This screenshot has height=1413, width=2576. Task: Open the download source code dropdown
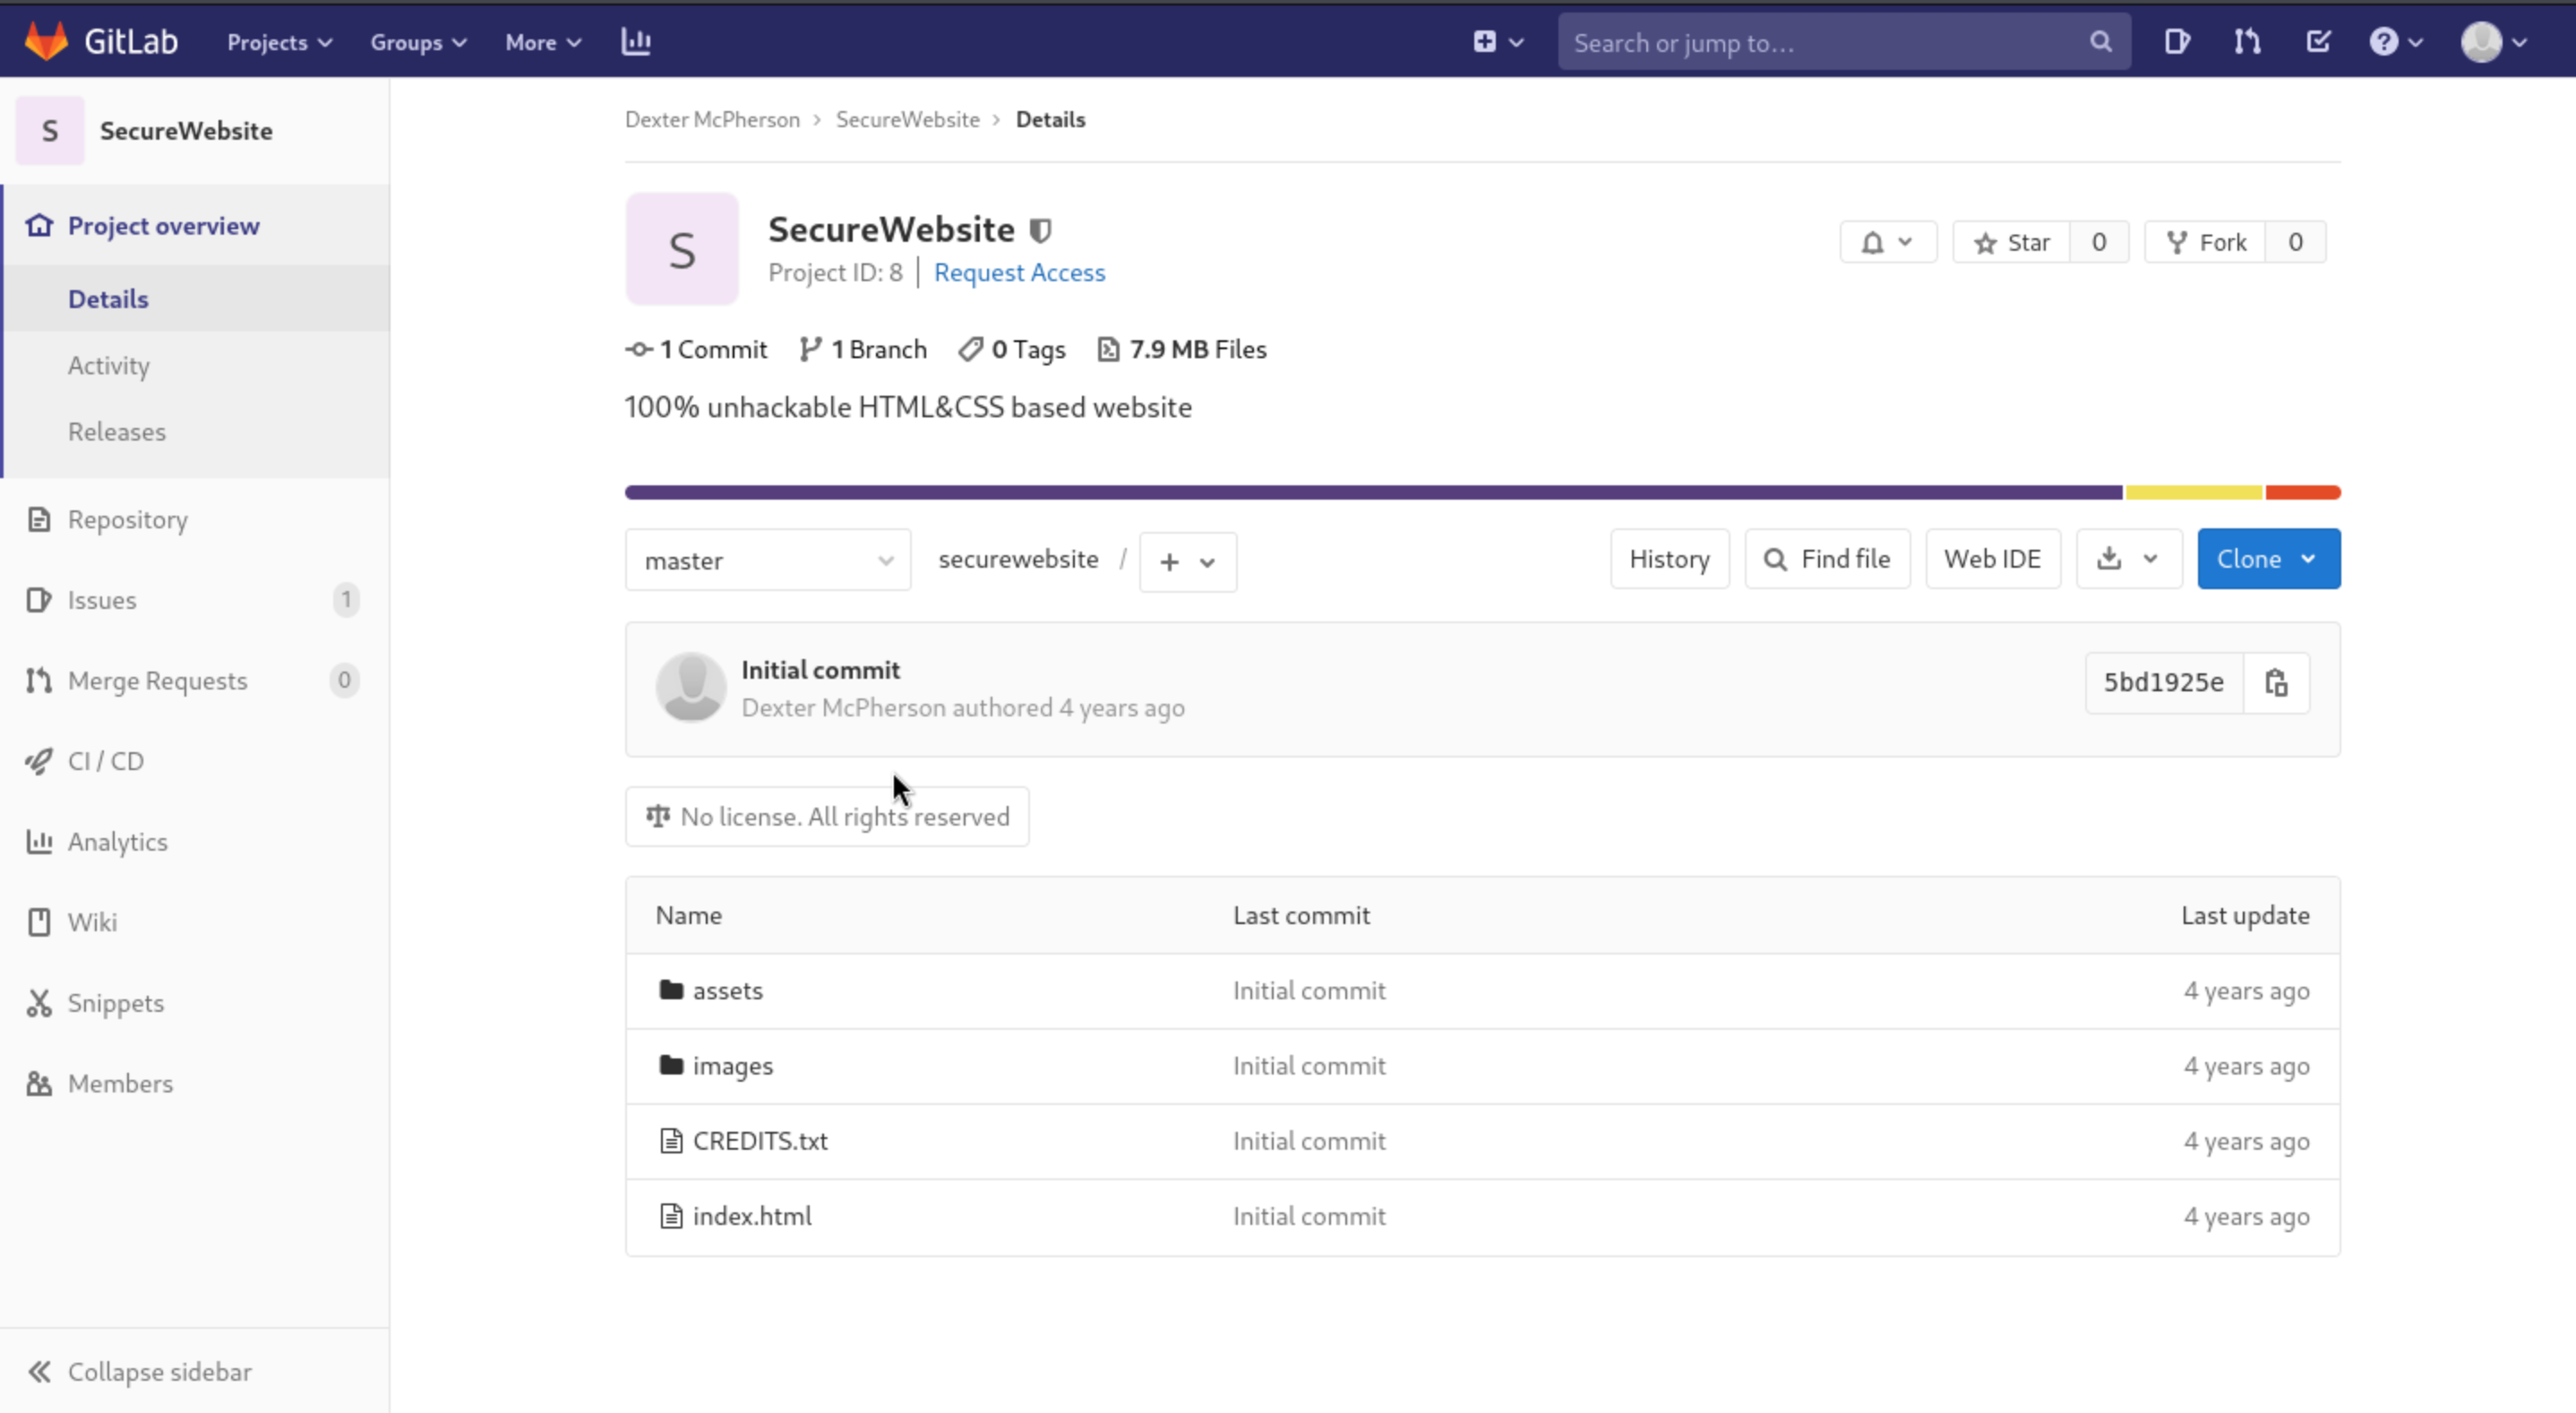pos(2128,559)
